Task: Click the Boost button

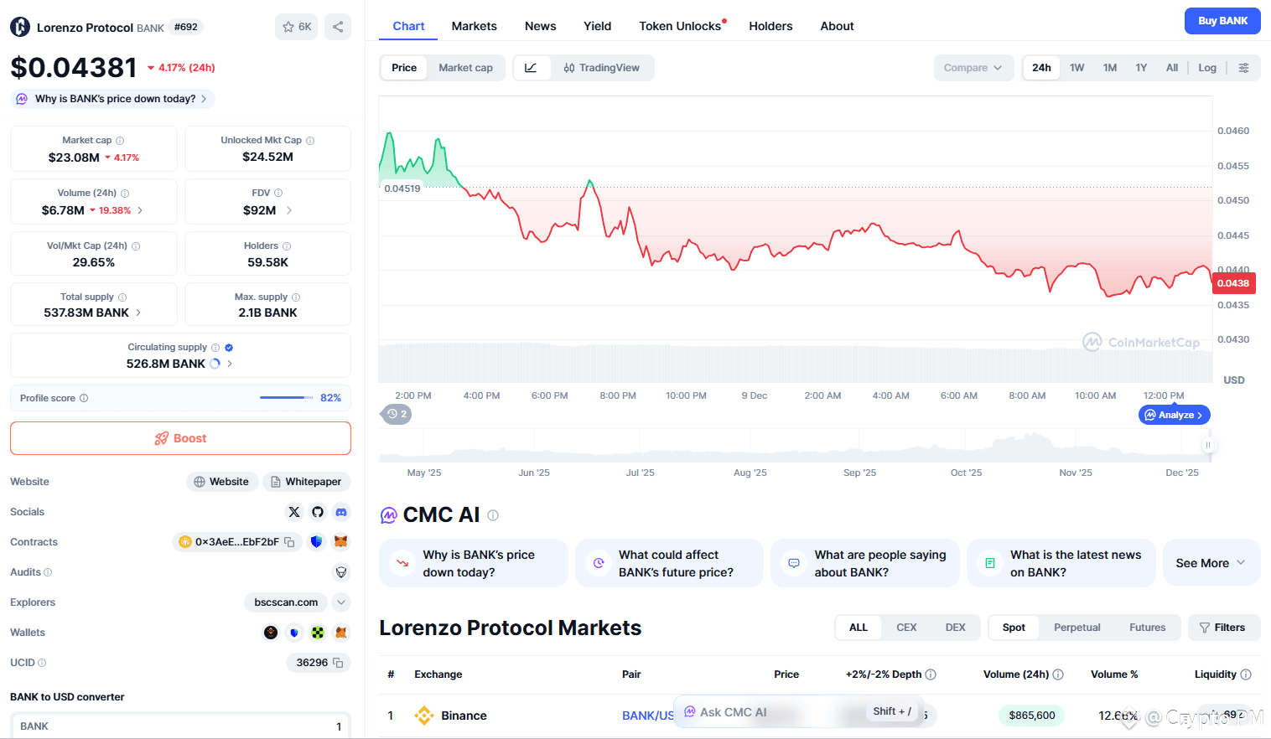Action: point(180,438)
